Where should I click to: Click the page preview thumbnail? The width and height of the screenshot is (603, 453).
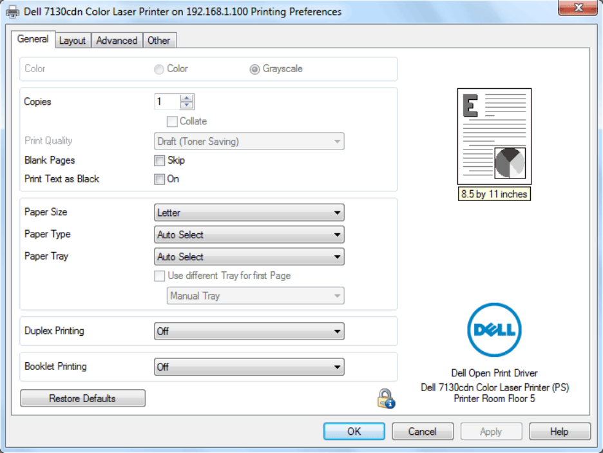tap(494, 137)
